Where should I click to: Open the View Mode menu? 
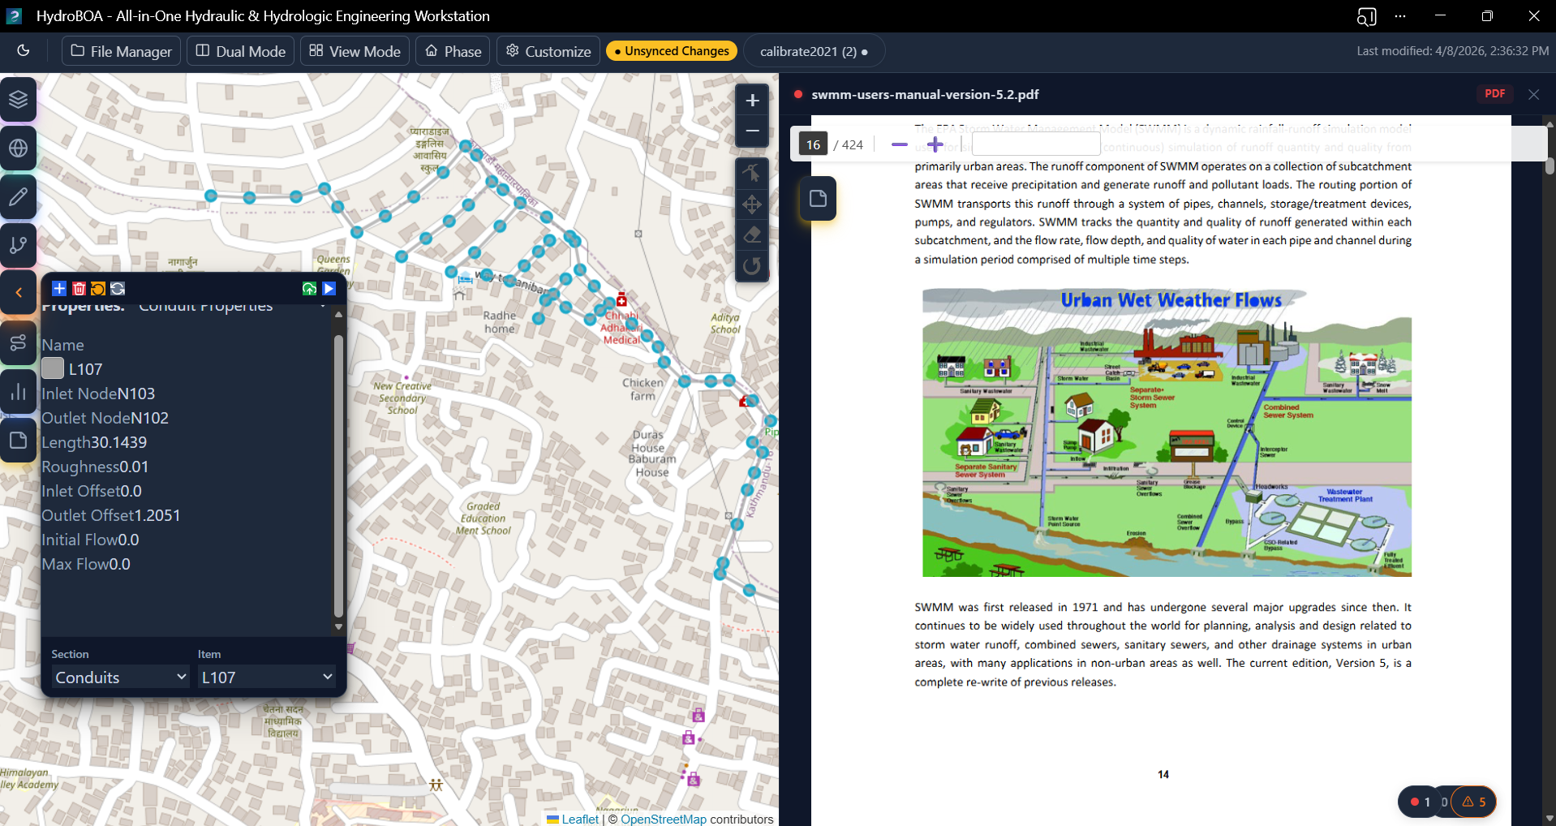pyautogui.click(x=355, y=51)
